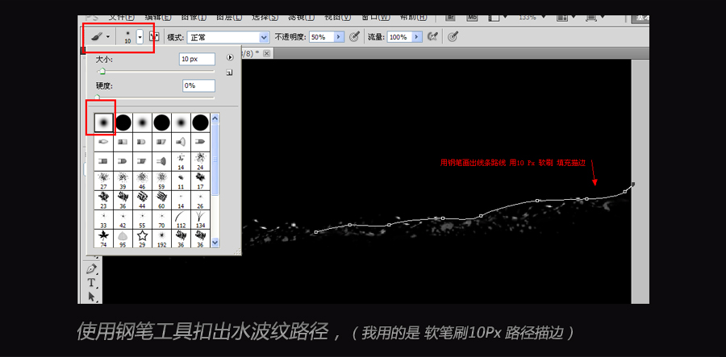726x357 pixels.
Task: Enable airbrush mode next to flow
Action: click(x=432, y=36)
